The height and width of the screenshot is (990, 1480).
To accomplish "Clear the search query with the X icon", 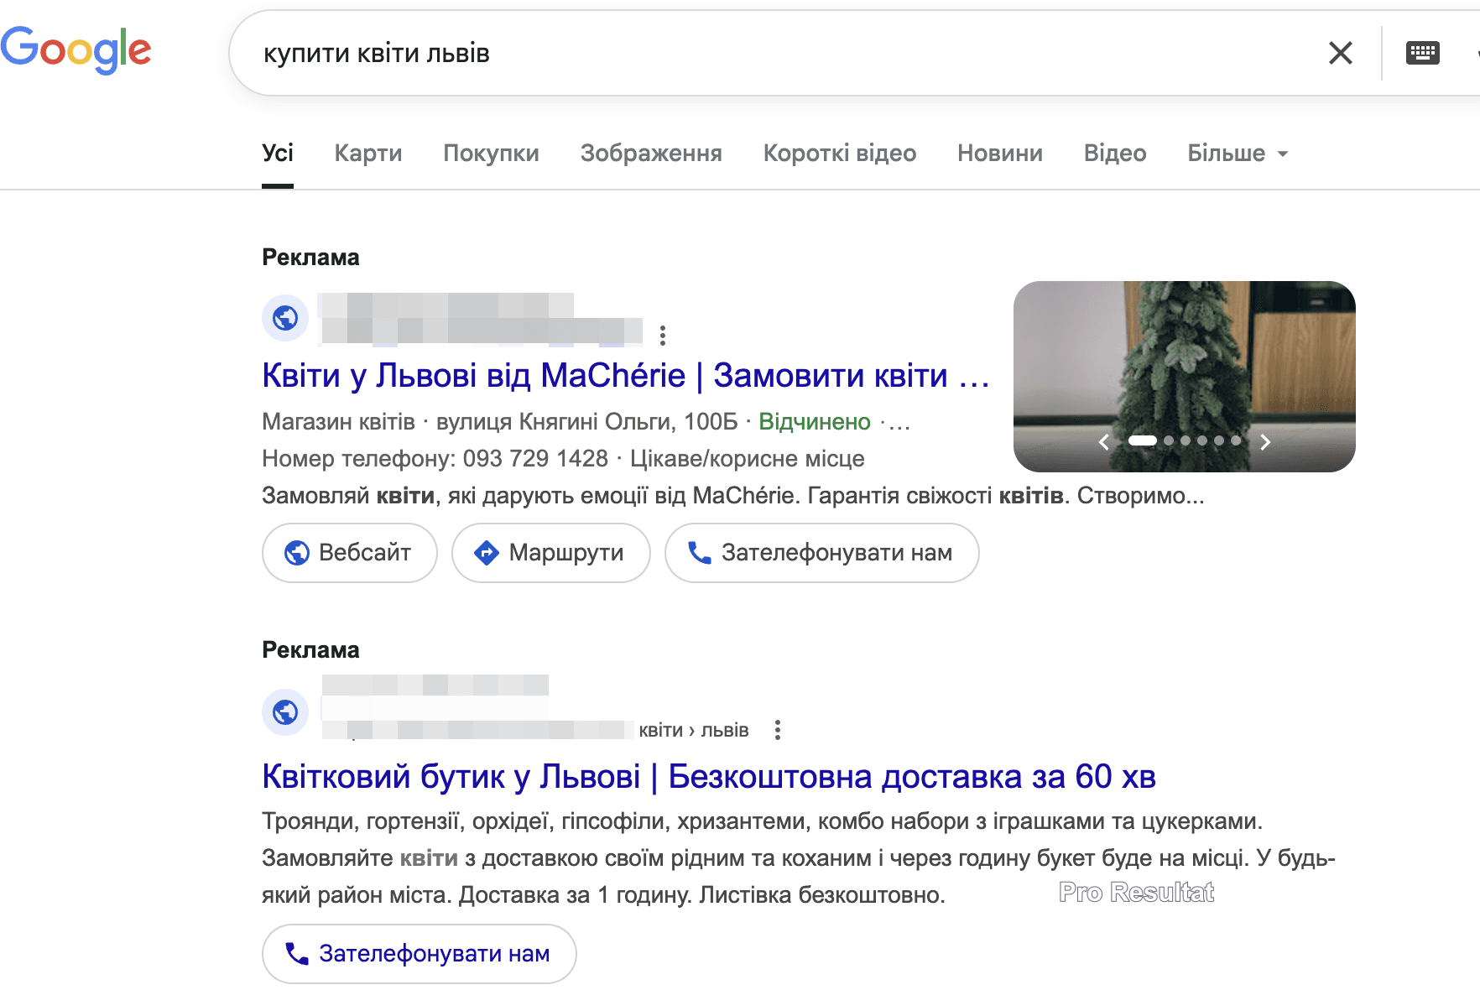I will [x=1341, y=53].
